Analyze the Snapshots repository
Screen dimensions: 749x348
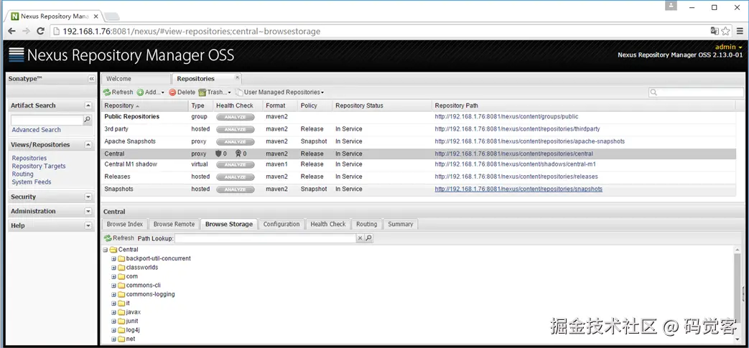(235, 189)
